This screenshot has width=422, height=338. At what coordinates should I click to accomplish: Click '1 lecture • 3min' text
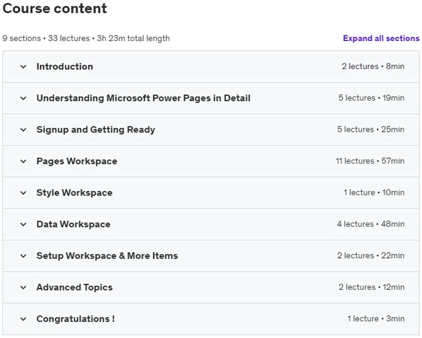tap(376, 319)
